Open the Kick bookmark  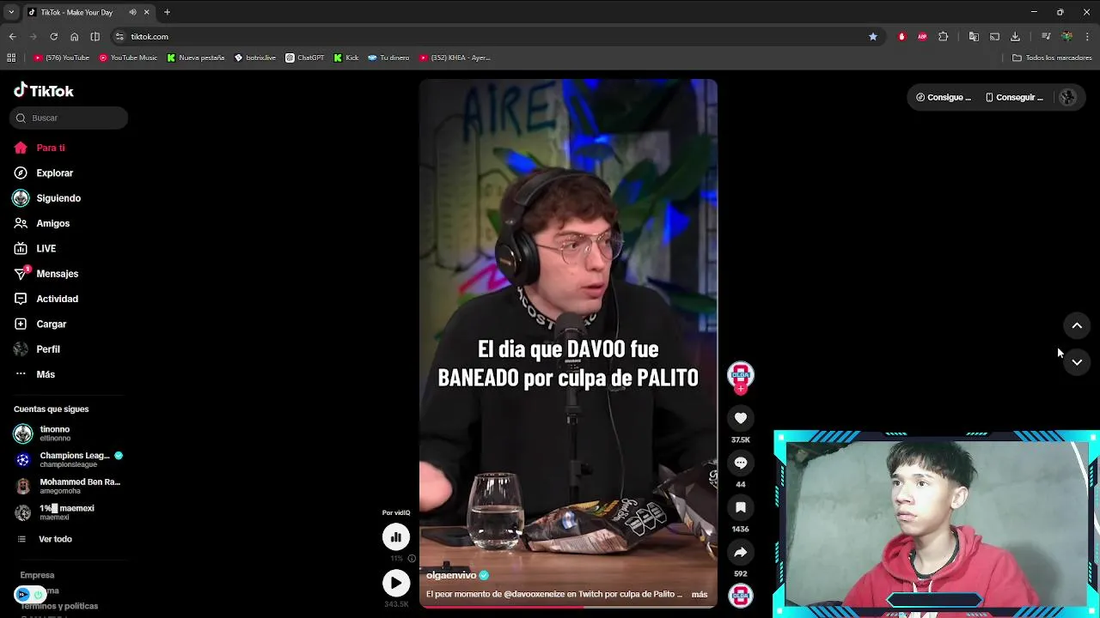(x=346, y=58)
